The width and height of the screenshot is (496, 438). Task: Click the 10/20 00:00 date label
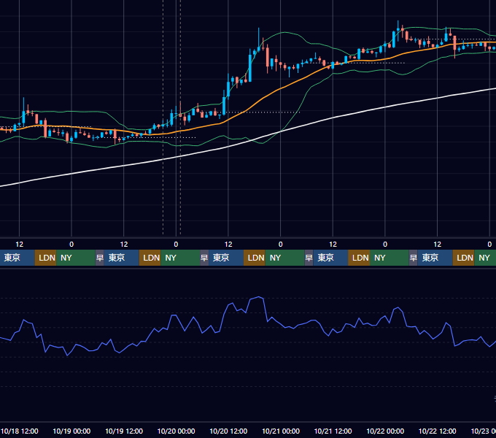[177, 431]
